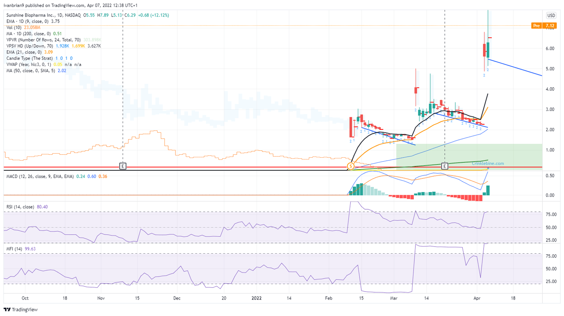Click the 1.00 price axis label

[x=550, y=150]
